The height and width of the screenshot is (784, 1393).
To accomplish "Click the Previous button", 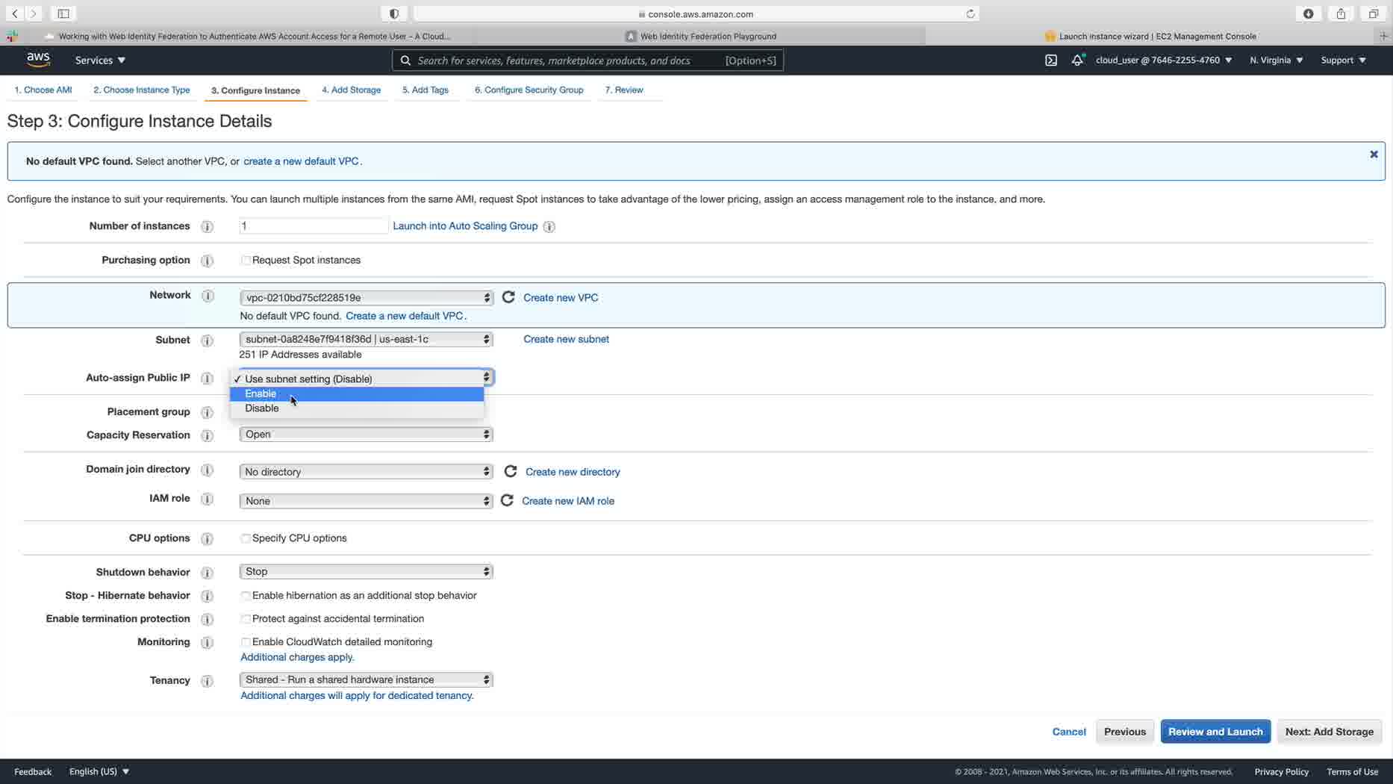I will pos(1125,732).
